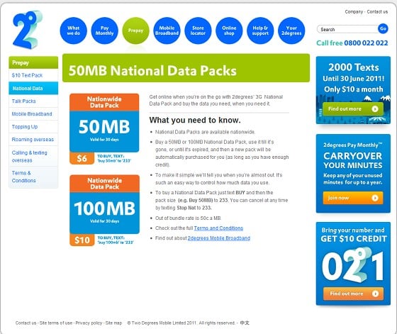Select the Pay Monthly bubble

(105, 30)
